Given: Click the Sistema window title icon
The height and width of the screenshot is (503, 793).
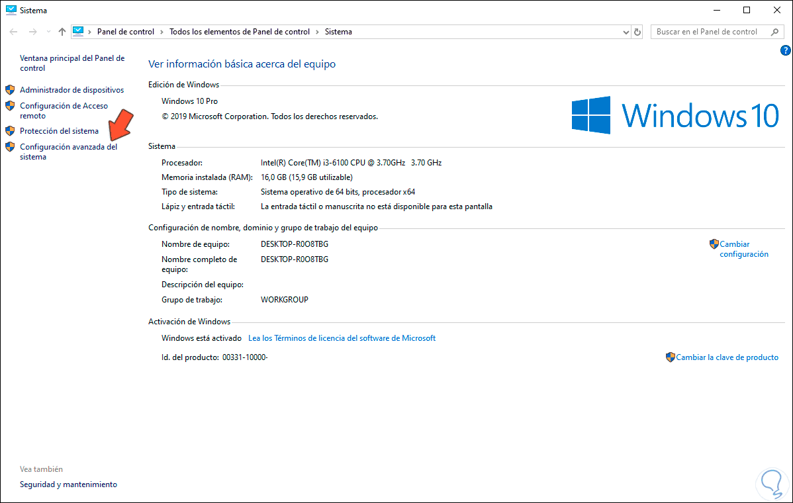Looking at the screenshot, I should tap(11, 10).
